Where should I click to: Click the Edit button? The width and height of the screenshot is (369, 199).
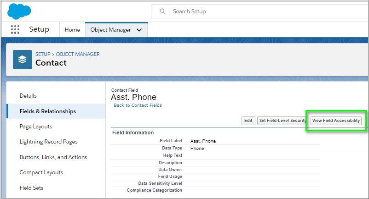tap(248, 121)
